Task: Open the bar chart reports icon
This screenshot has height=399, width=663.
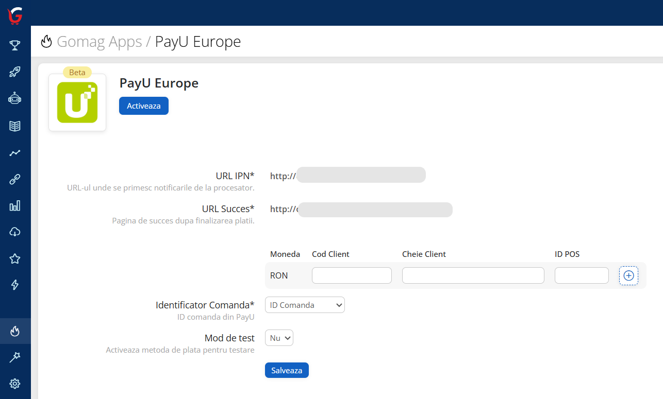Action: pyautogui.click(x=14, y=205)
